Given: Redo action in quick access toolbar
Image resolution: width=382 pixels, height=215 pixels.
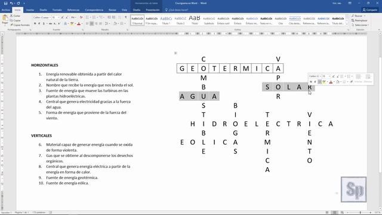Looking at the screenshot, I should click(x=19, y=3).
